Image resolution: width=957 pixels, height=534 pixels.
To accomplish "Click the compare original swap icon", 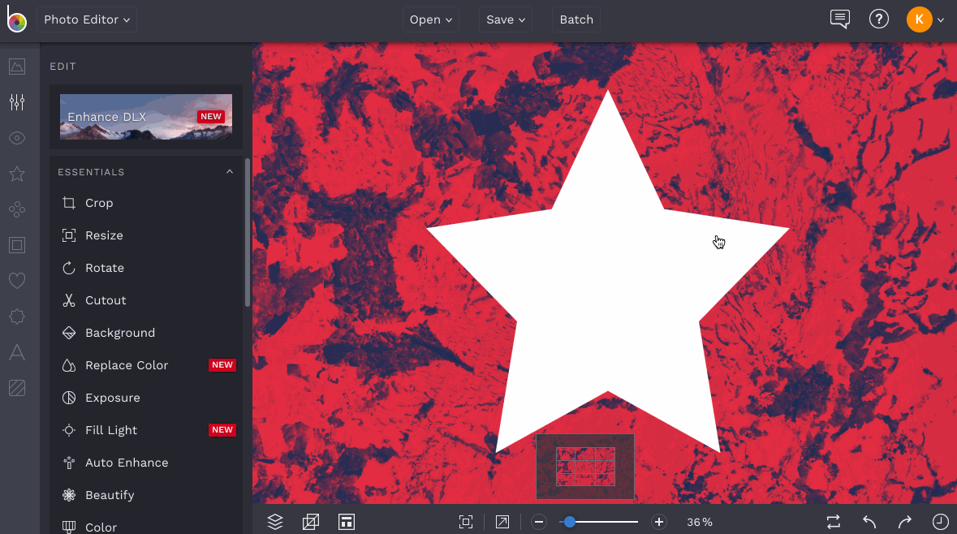I will [834, 522].
